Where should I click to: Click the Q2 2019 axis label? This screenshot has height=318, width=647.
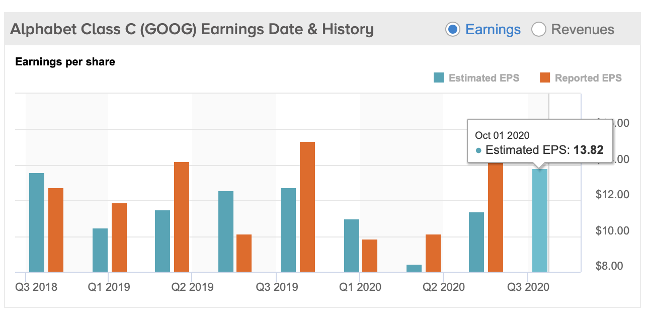[x=193, y=287]
